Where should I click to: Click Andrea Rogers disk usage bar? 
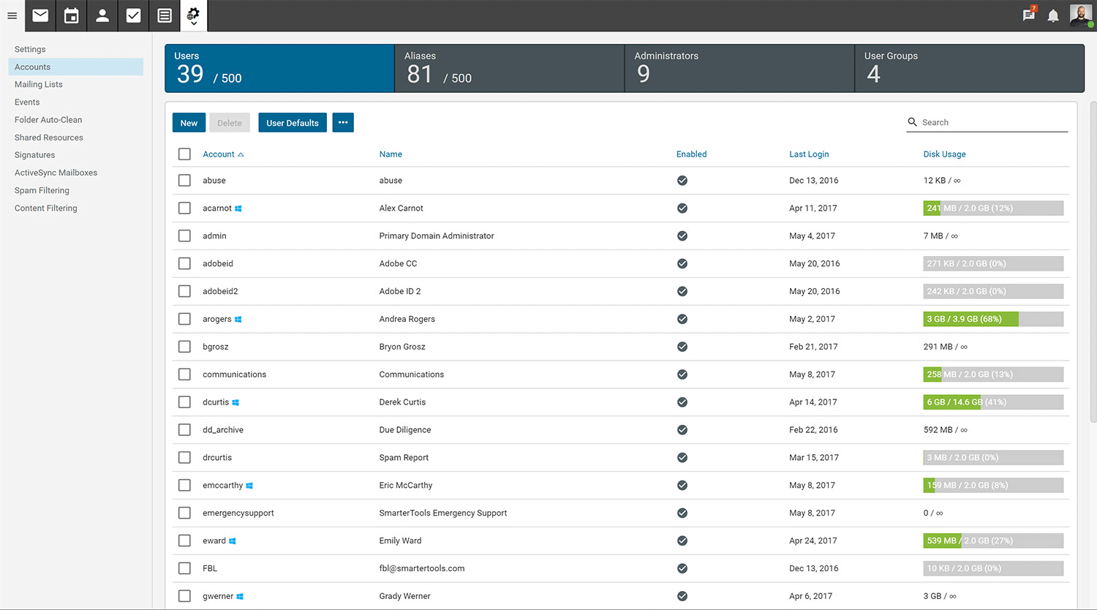[x=992, y=319]
